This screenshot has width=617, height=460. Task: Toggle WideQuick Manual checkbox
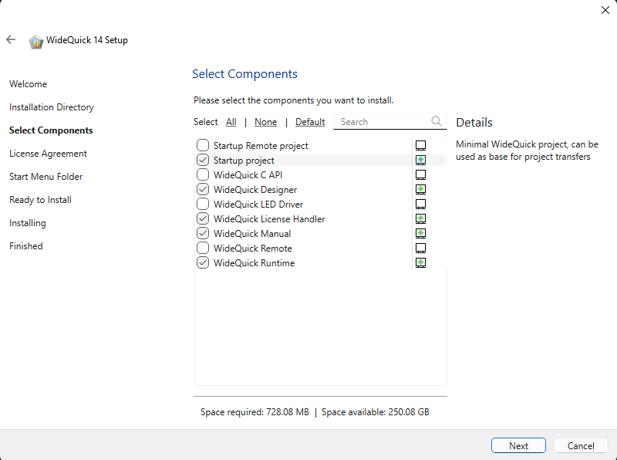[203, 233]
